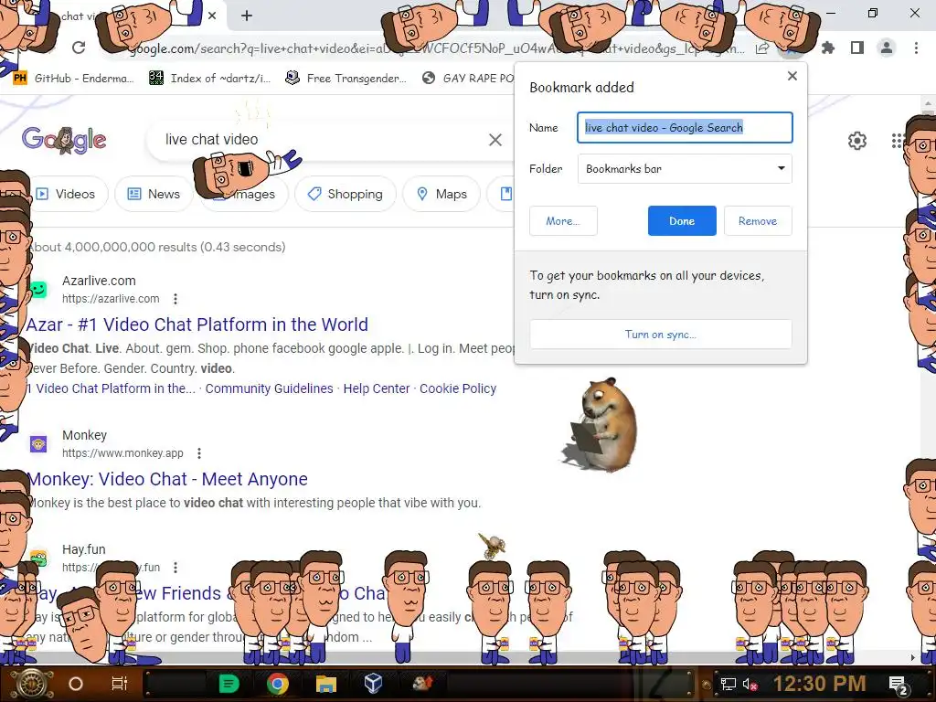This screenshot has width=936, height=702.
Task: Open the Azarlive.com result options menu
Action: (175, 299)
